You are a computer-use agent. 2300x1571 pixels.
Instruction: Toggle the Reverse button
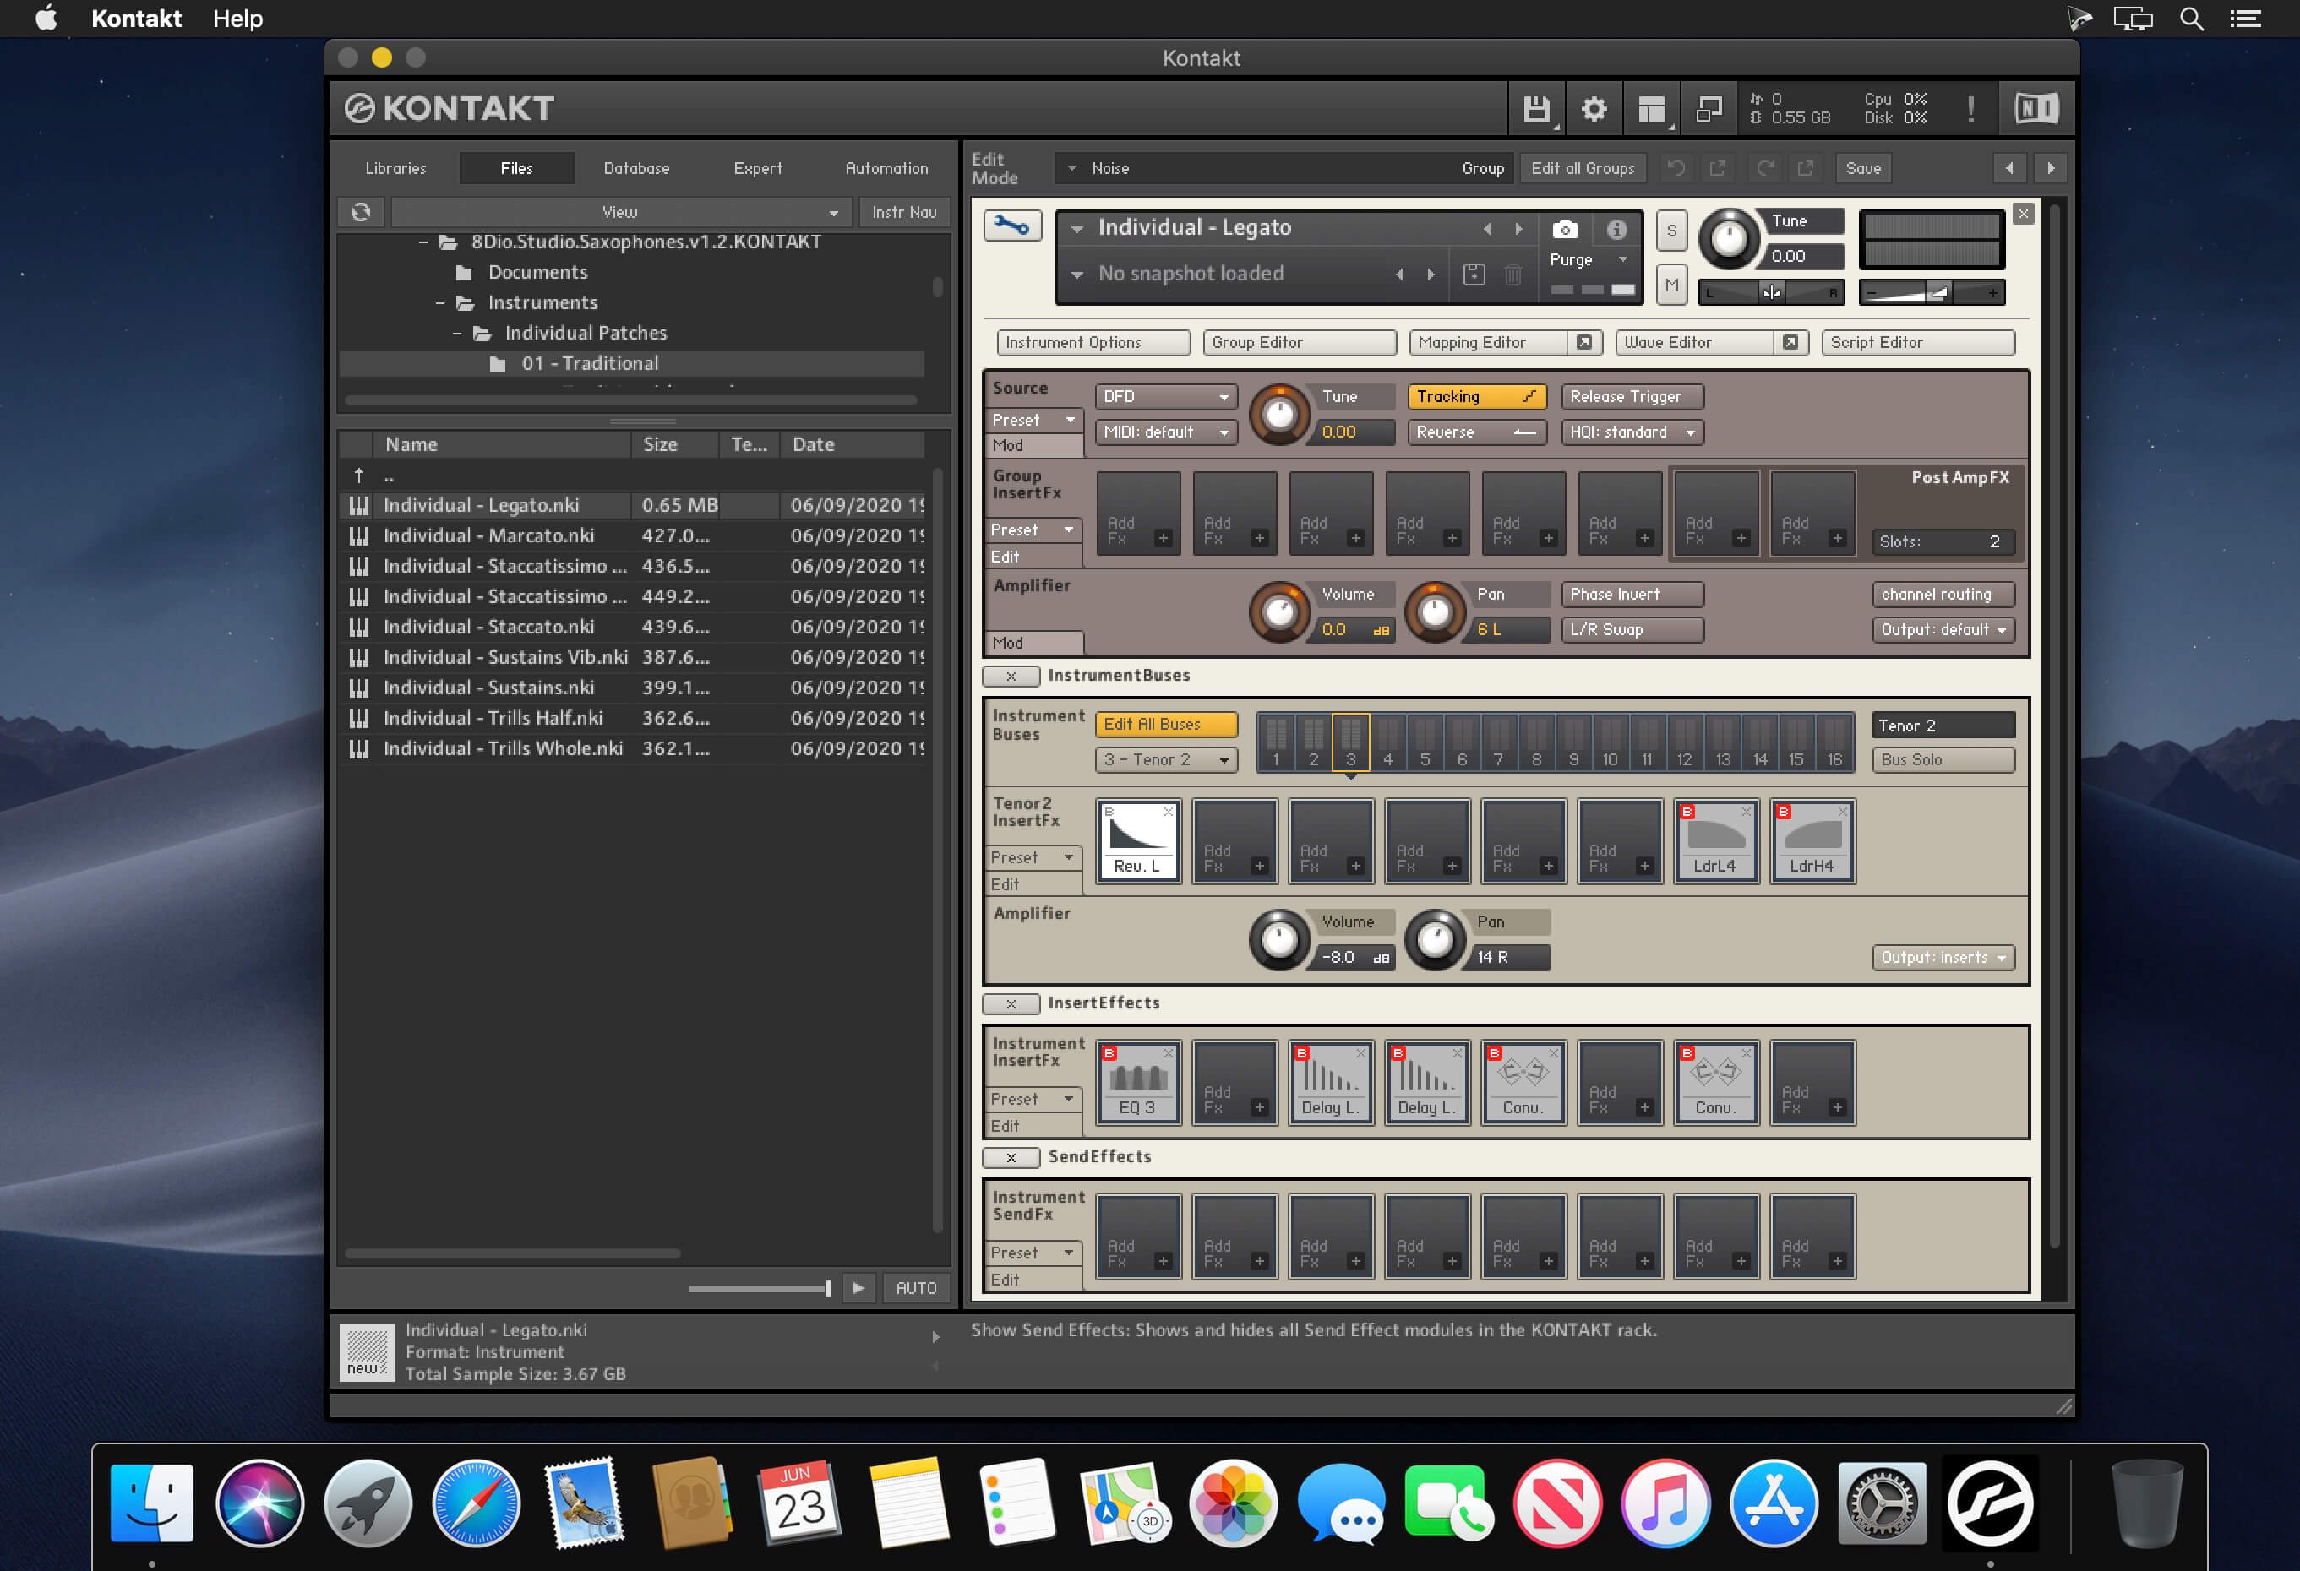pyautogui.click(x=1475, y=432)
